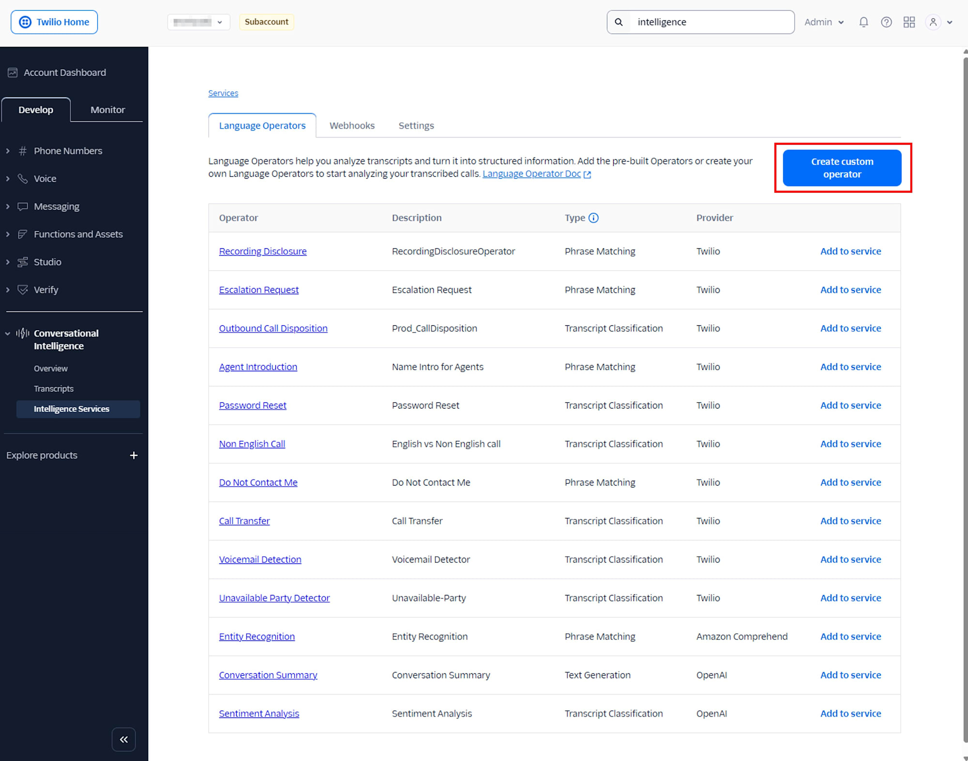Click the Create custom operator button
The width and height of the screenshot is (968, 761).
click(842, 167)
